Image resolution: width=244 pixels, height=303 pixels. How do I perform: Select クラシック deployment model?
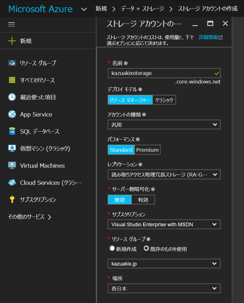[x=164, y=100]
